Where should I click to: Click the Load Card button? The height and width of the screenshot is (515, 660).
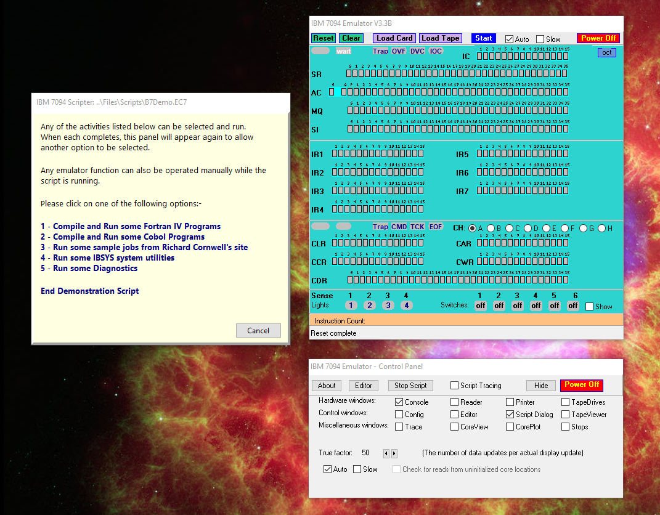(394, 38)
